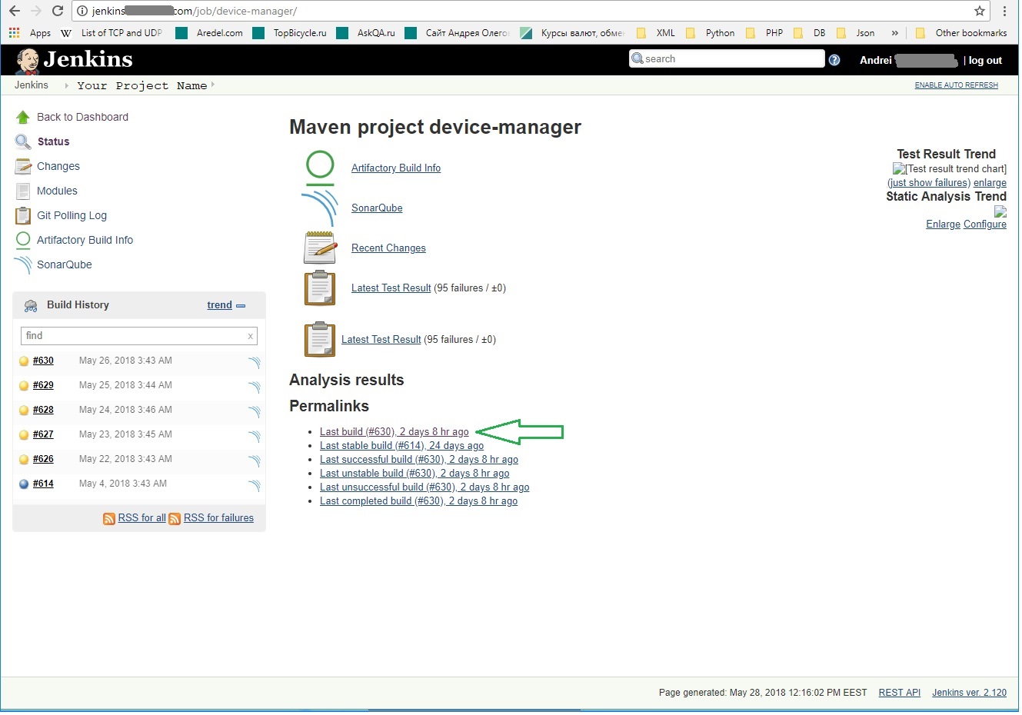This screenshot has height=715, width=1022.
Task: Click the ENABLE AUTO REFRESH link
Action: click(x=956, y=85)
